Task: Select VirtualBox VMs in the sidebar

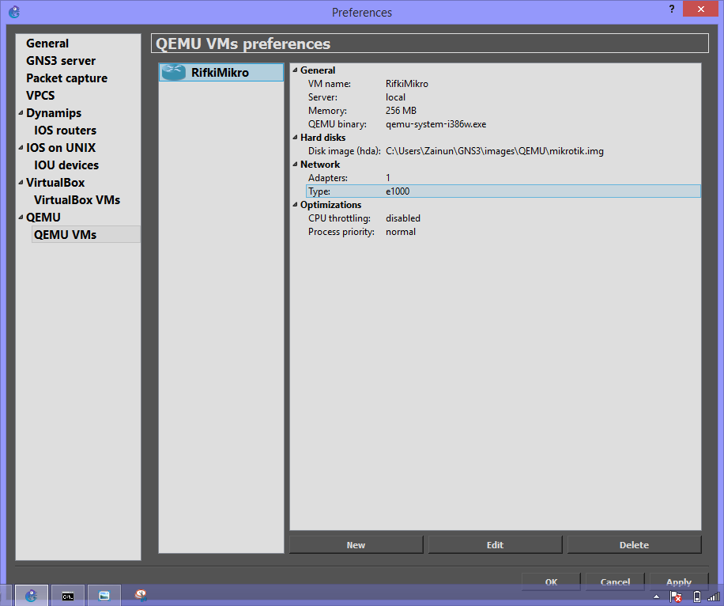Action: pyautogui.click(x=77, y=199)
